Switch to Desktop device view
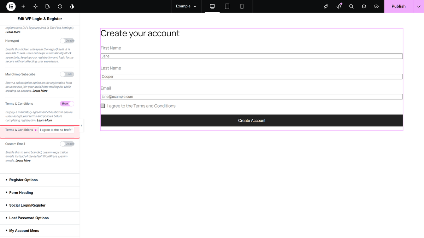The height and width of the screenshot is (238, 424). 212,6
